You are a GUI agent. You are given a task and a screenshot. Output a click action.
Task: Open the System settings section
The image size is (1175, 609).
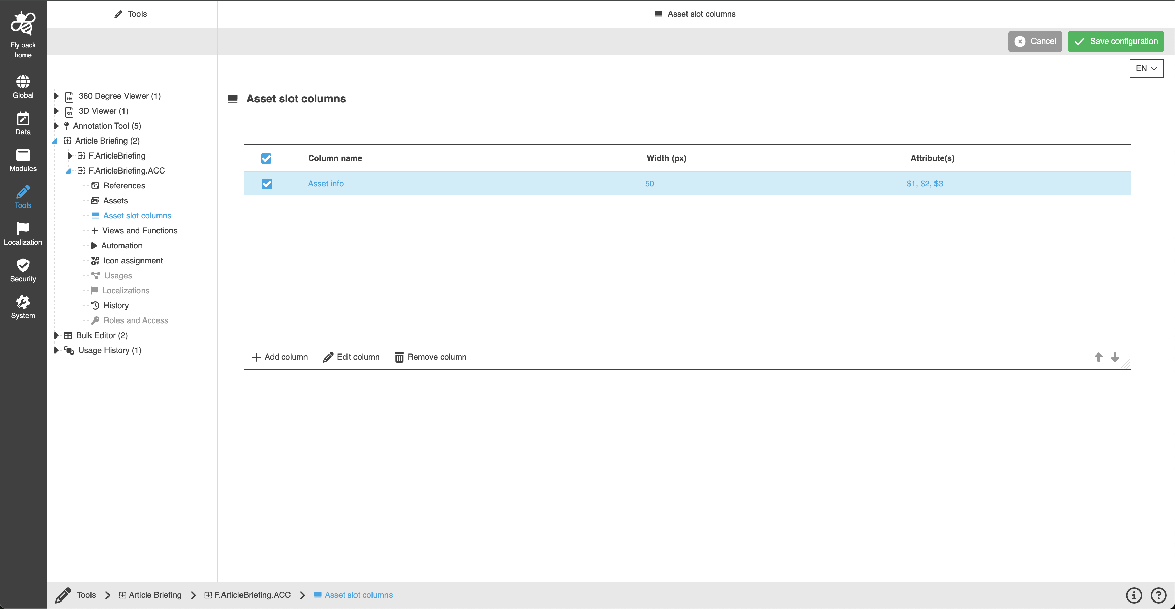pyautogui.click(x=23, y=307)
